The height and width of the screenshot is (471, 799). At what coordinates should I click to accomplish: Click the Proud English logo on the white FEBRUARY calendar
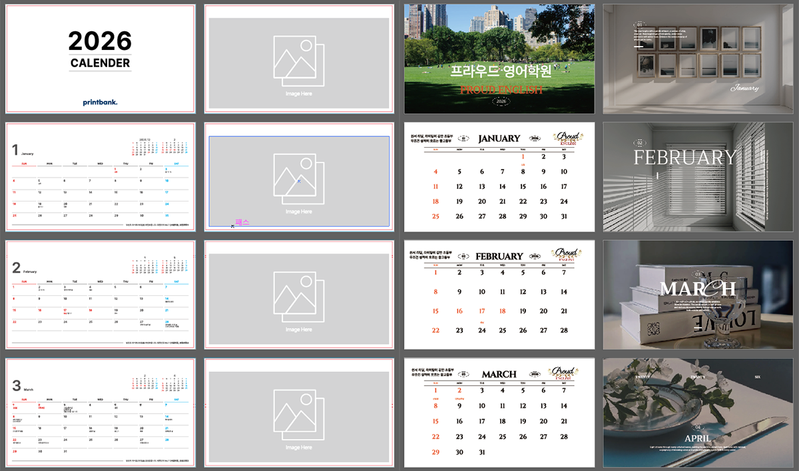(567, 256)
